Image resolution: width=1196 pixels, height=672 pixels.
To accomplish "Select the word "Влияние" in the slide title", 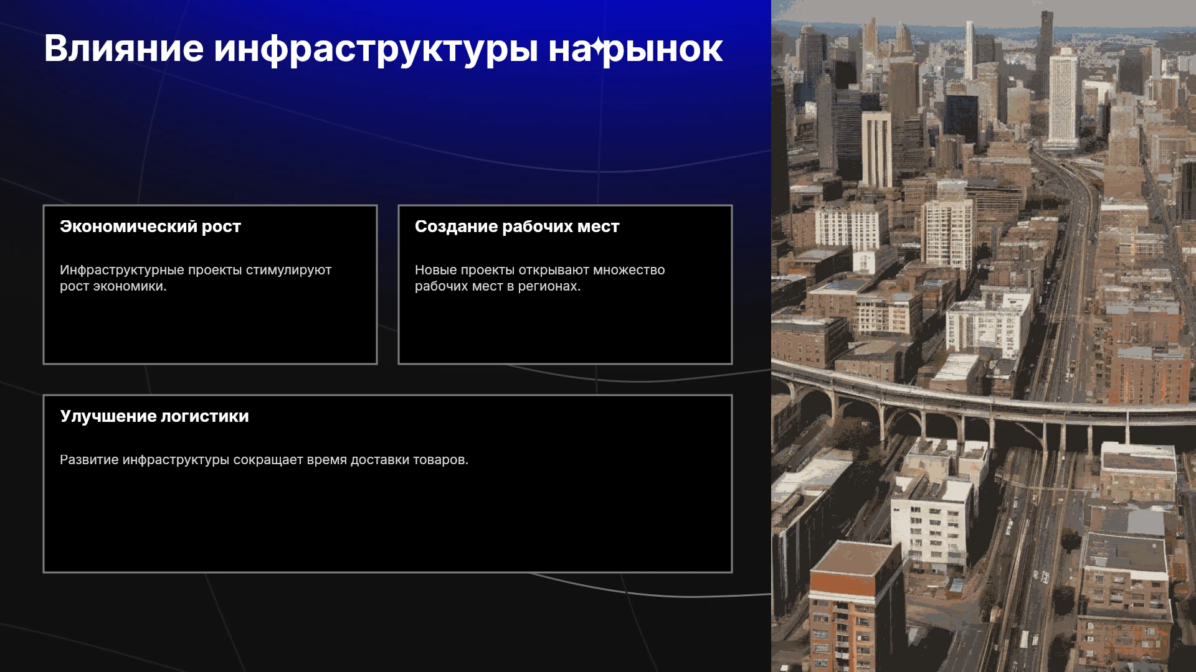I will [124, 49].
